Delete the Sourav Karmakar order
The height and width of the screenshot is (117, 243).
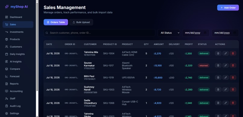coord(233,65)
